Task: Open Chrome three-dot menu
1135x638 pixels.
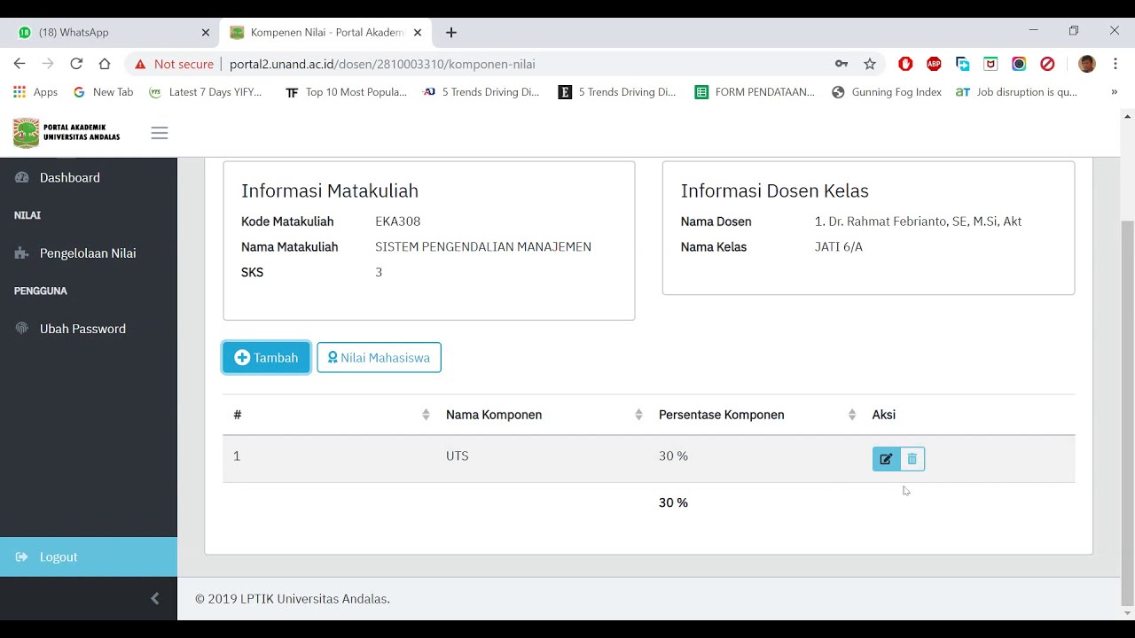Action: coord(1115,64)
